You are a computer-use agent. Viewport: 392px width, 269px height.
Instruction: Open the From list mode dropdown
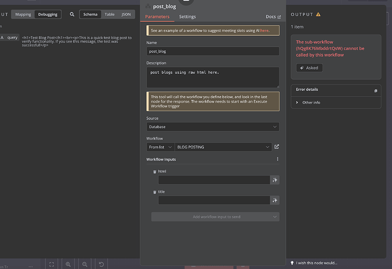[160, 147]
